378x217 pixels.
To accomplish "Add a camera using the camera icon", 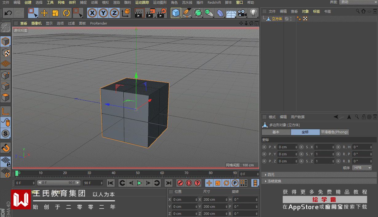I will tap(242, 13).
